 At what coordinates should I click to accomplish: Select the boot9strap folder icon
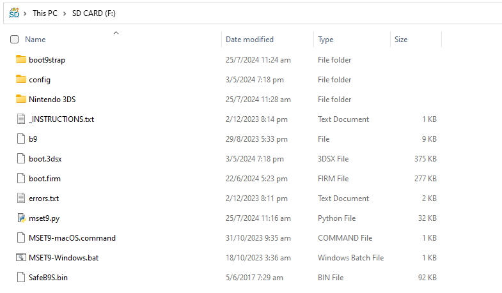[x=20, y=60]
